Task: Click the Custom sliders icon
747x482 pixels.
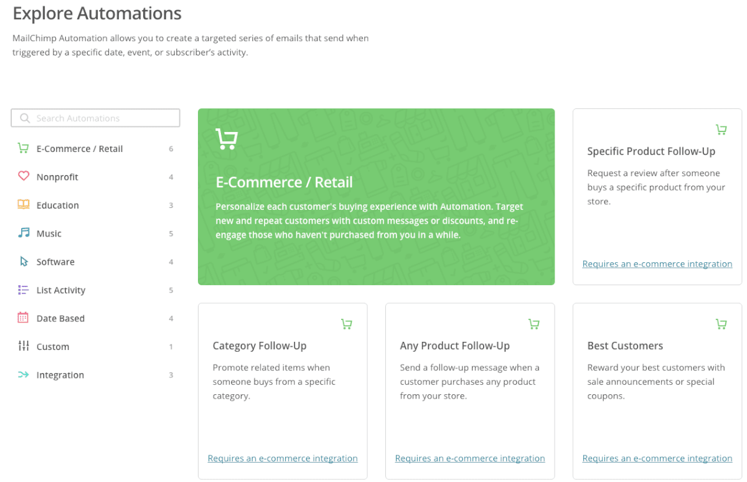Action: click(22, 346)
